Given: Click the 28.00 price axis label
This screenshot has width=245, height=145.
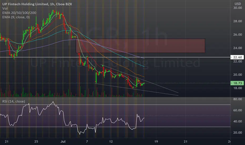Looking at the screenshot, I should click(x=237, y=21).
